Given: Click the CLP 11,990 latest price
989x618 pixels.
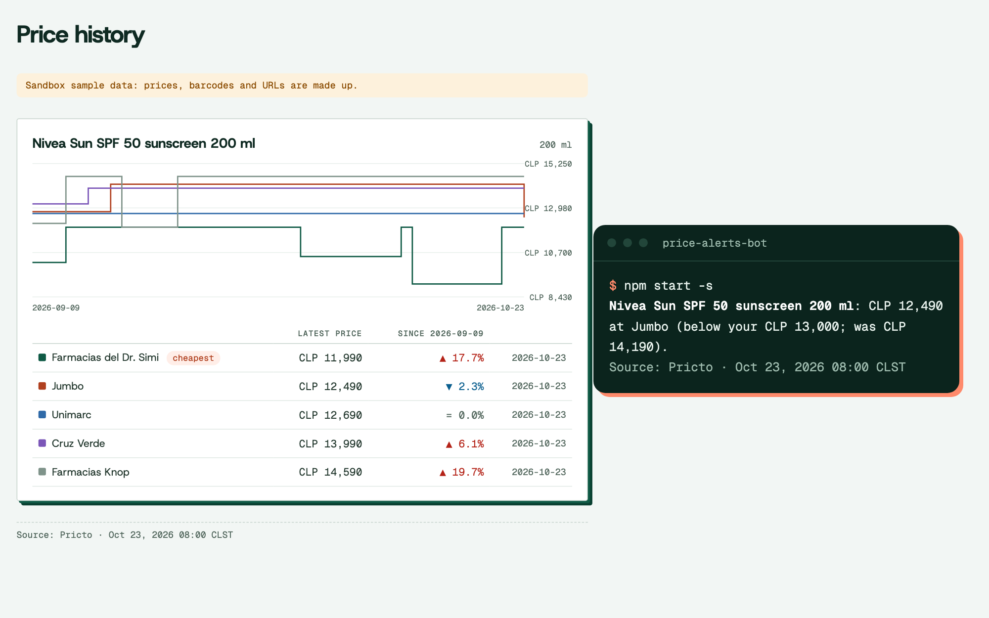Looking at the screenshot, I should (x=330, y=358).
